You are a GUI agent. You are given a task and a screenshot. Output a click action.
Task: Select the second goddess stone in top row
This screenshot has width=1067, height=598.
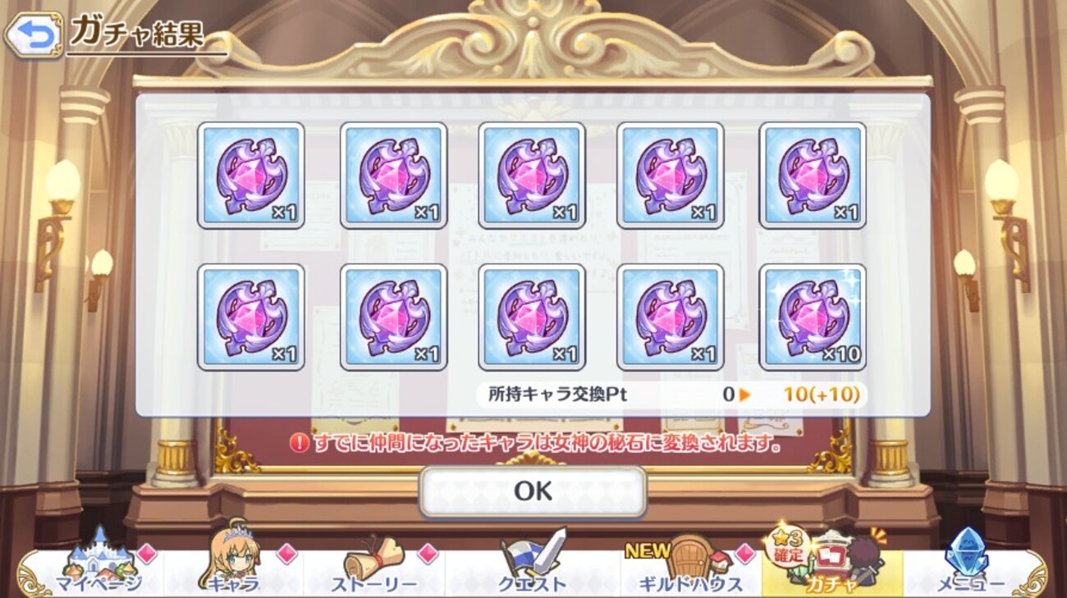click(x=393, y=176)
